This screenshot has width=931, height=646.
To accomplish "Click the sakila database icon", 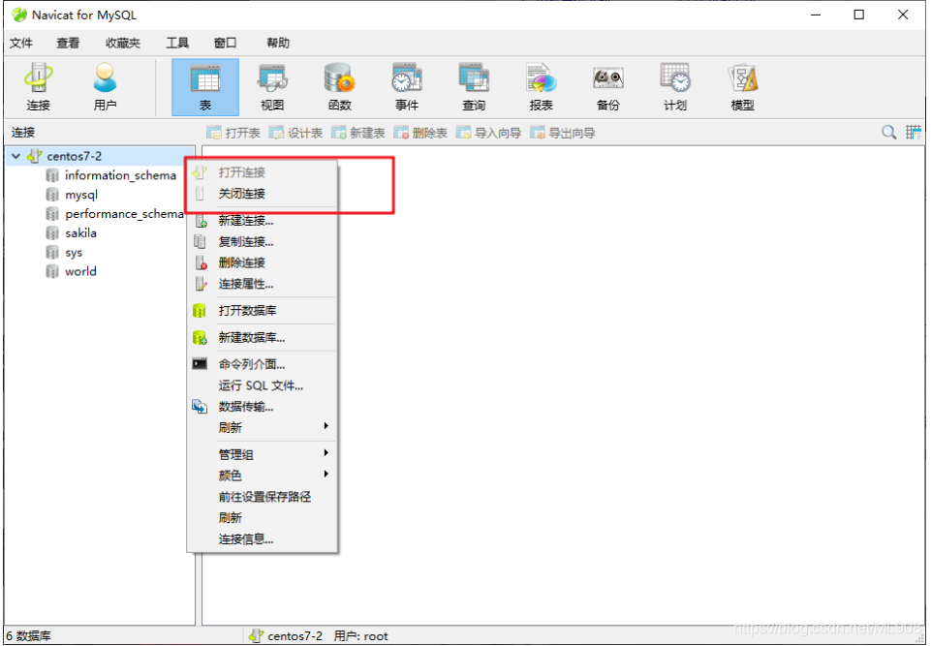I will point(52,232).
